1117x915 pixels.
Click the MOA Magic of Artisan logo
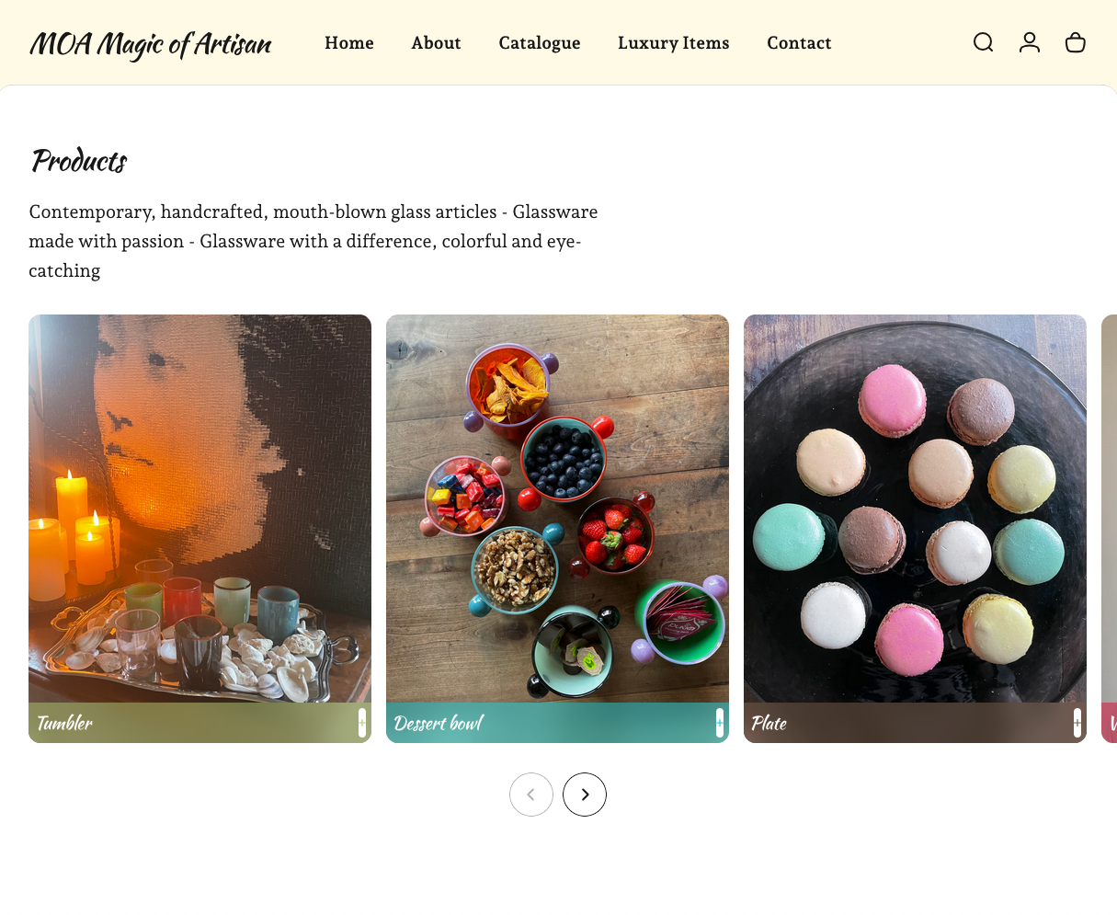tap(151, 43)
